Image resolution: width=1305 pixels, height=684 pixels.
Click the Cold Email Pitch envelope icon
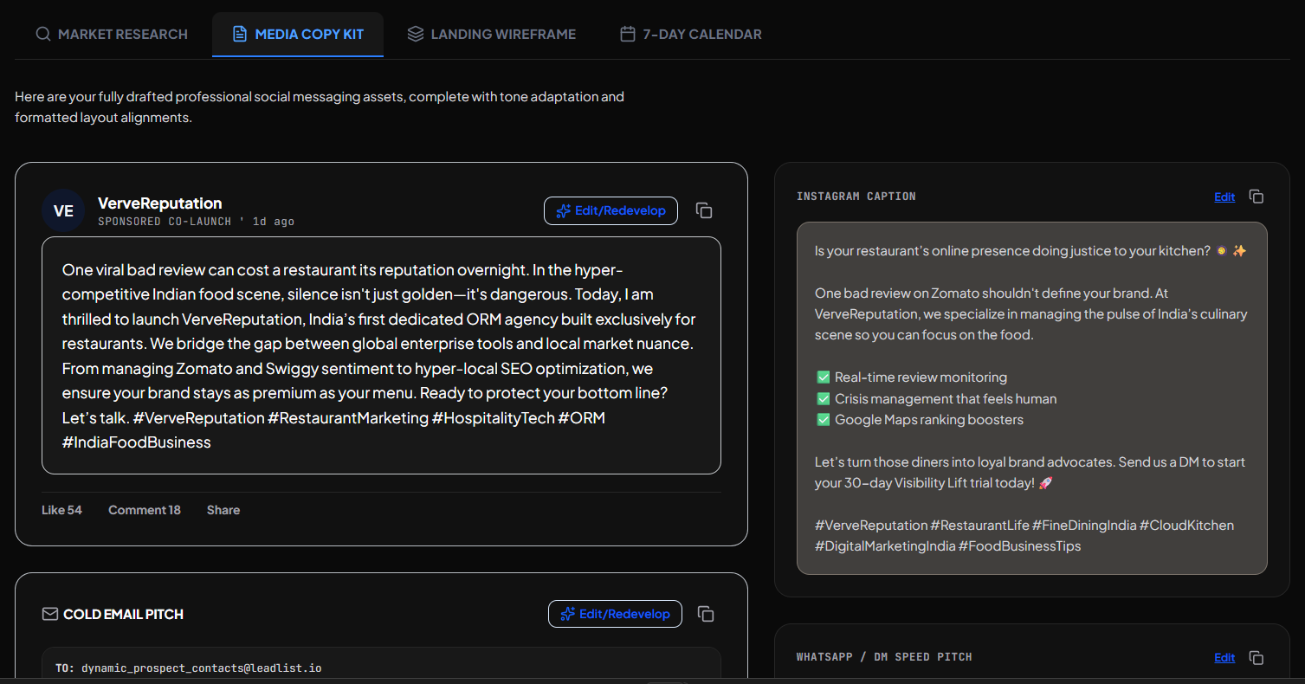50,614
